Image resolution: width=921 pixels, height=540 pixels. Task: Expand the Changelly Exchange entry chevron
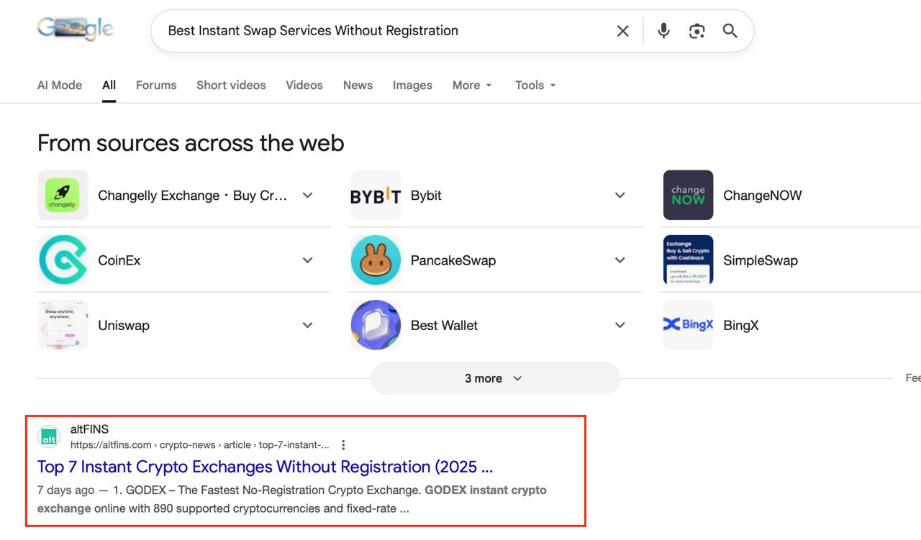tap(307, 195)
